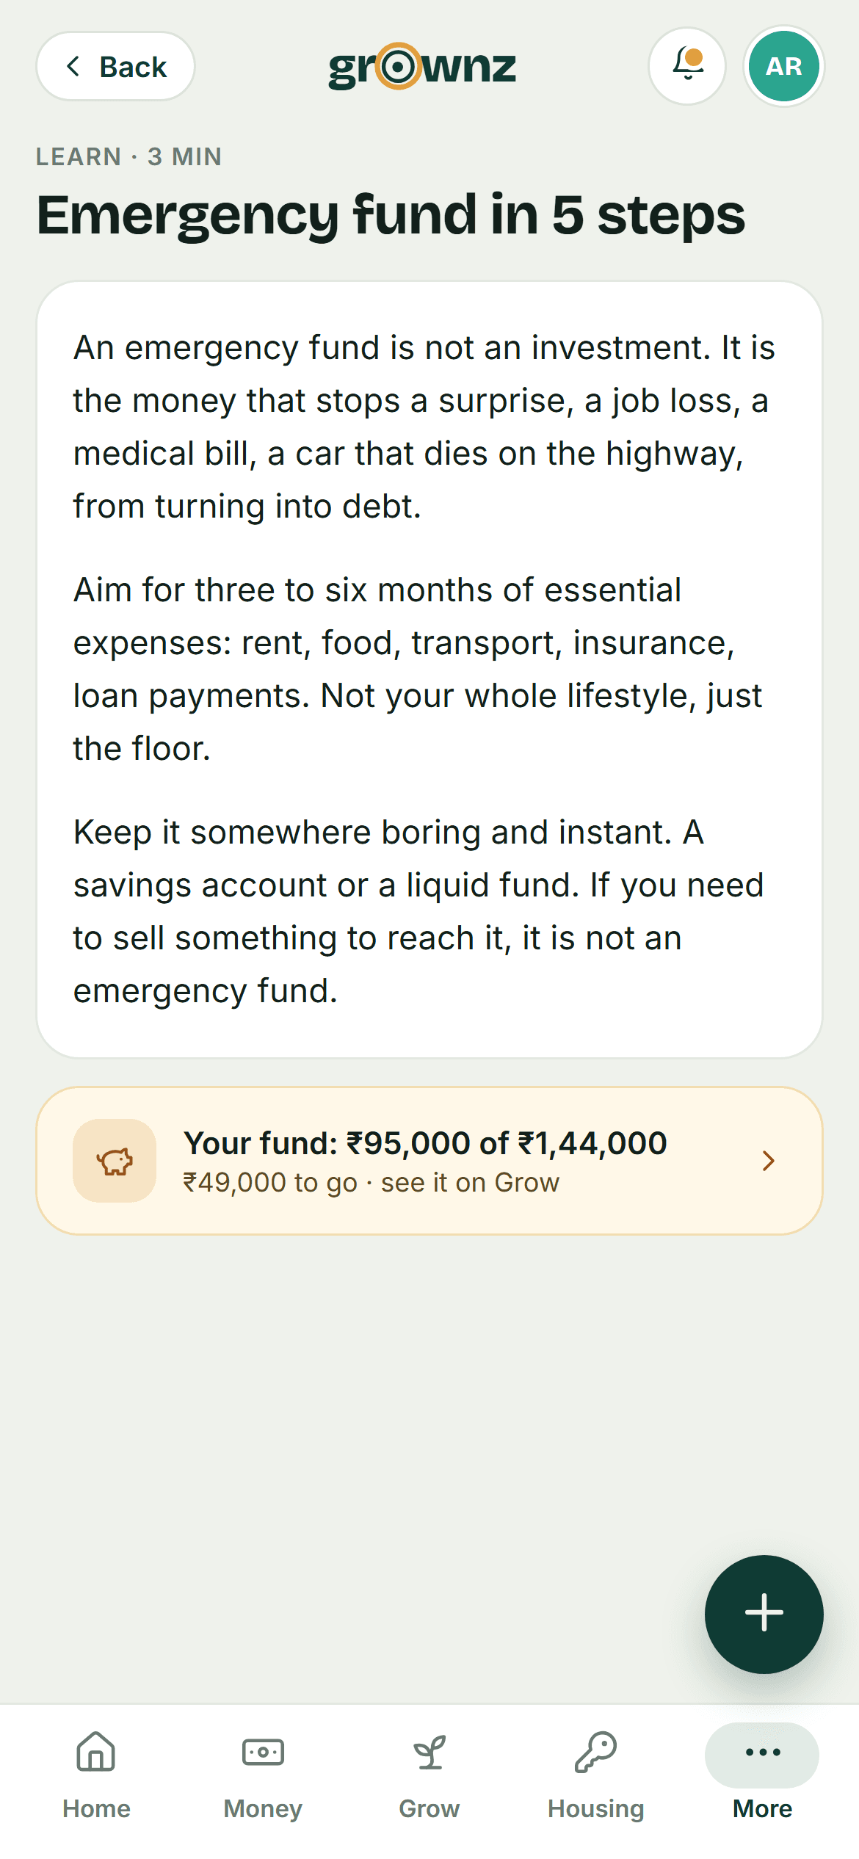Tap the piggy bank icon
859x1859 pixels.
115,1161
